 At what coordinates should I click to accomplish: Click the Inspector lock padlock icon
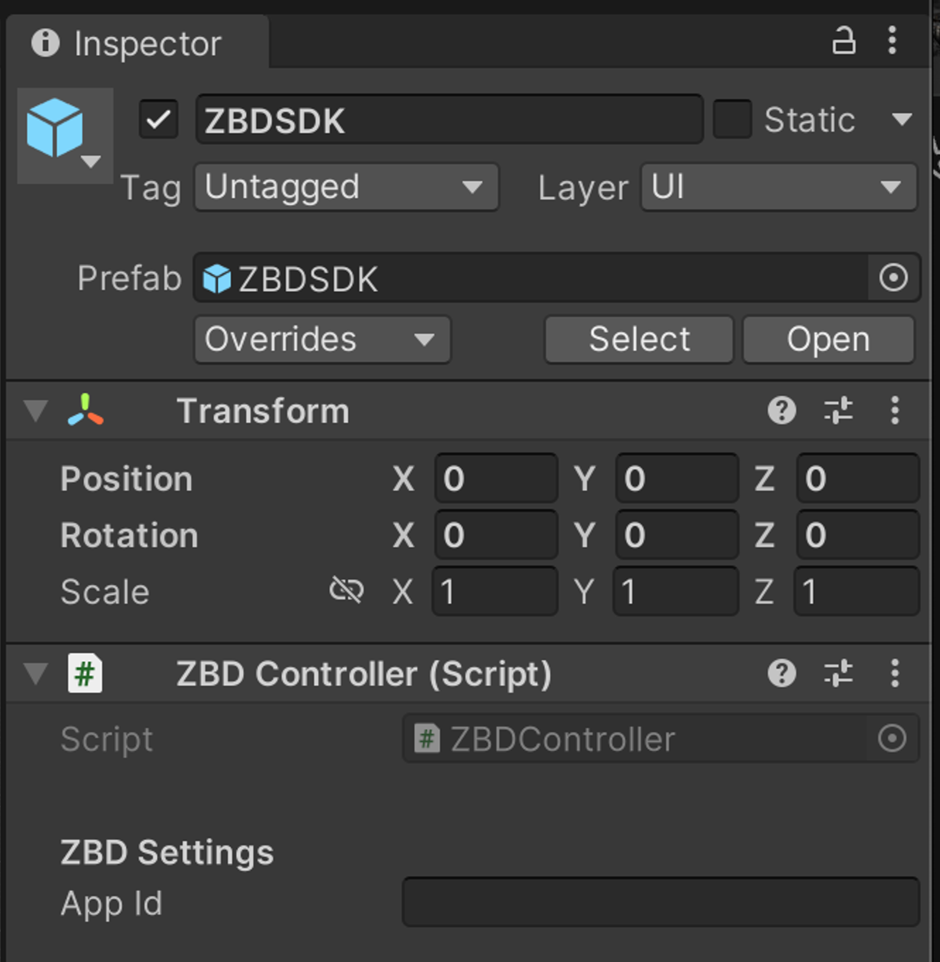(845, 42)
